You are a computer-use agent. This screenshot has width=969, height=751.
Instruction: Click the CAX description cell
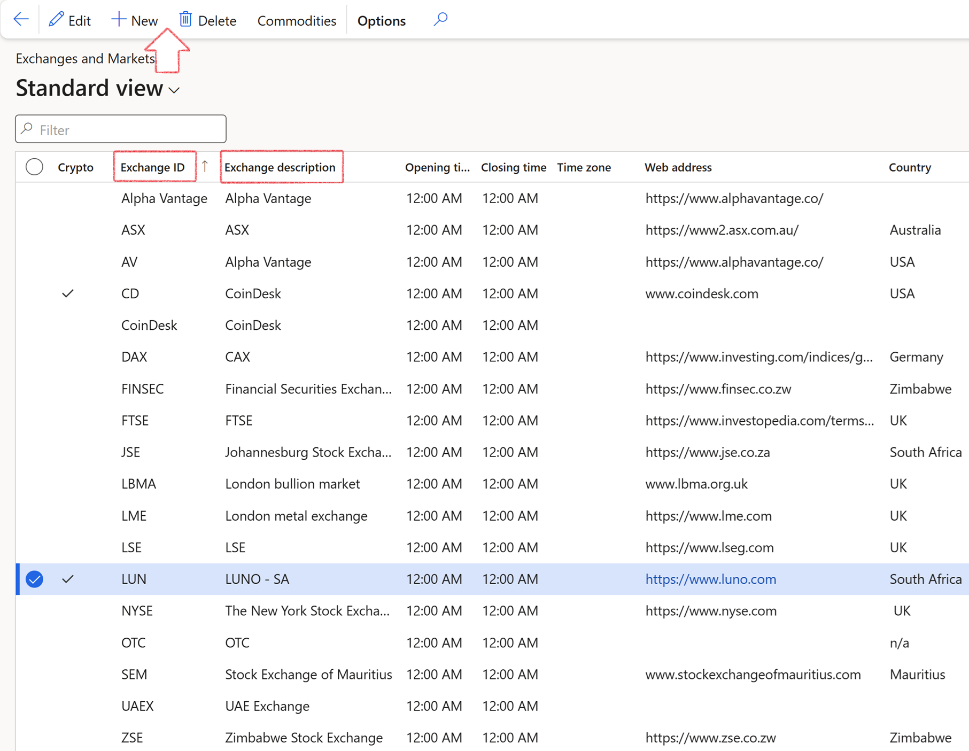[237, 357]
